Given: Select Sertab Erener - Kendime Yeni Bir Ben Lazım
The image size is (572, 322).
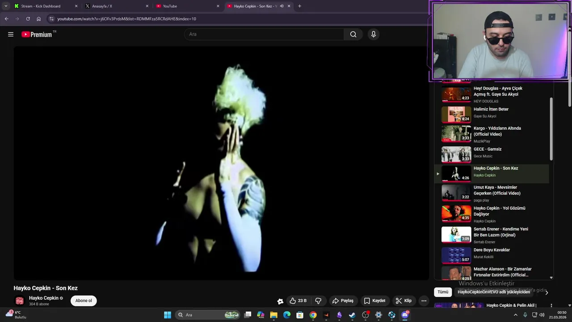Looking at the screenshot, I should 500,232.
